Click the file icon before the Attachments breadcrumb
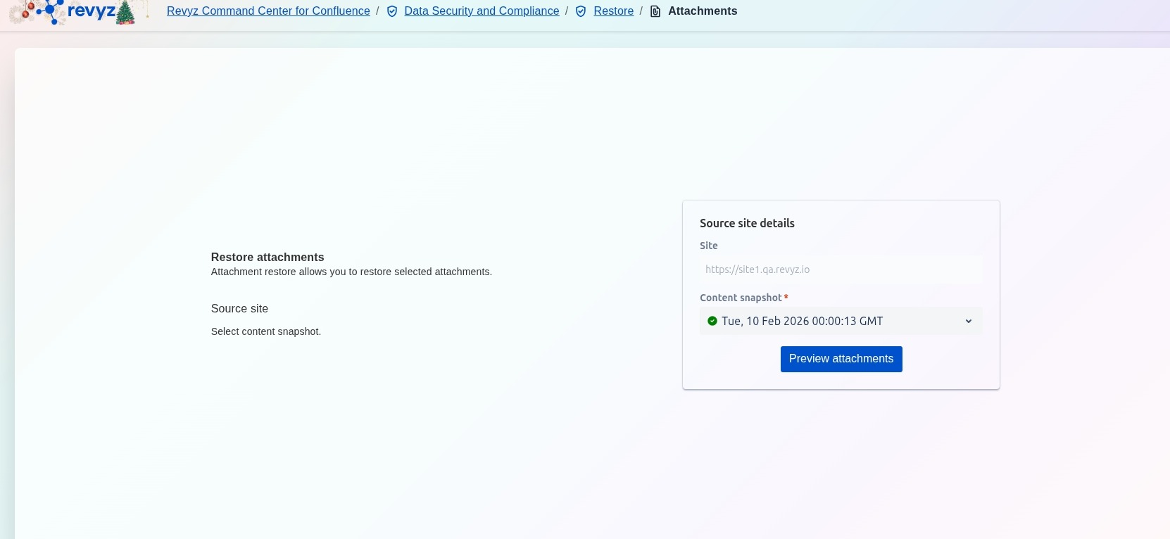1170x539 pixels. (655, 11)
